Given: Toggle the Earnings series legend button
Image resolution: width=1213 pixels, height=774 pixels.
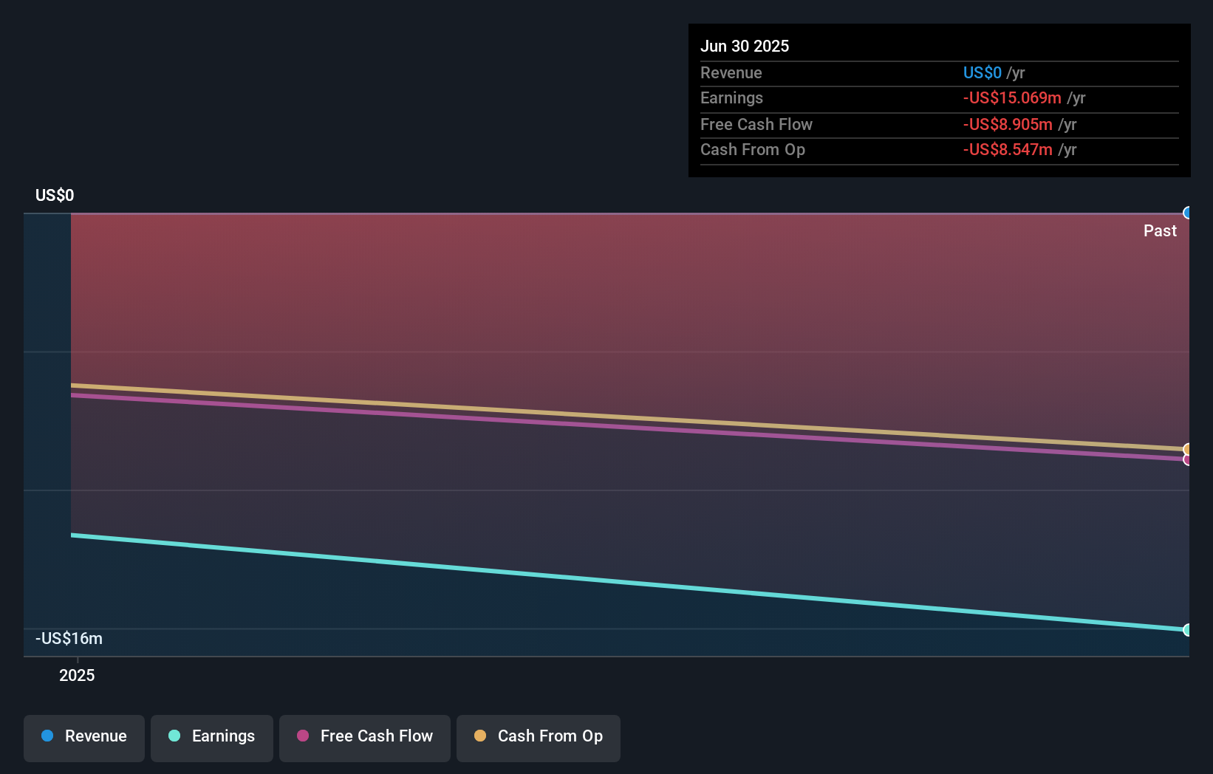Looking at the screenshot, I should pos(212,738).
